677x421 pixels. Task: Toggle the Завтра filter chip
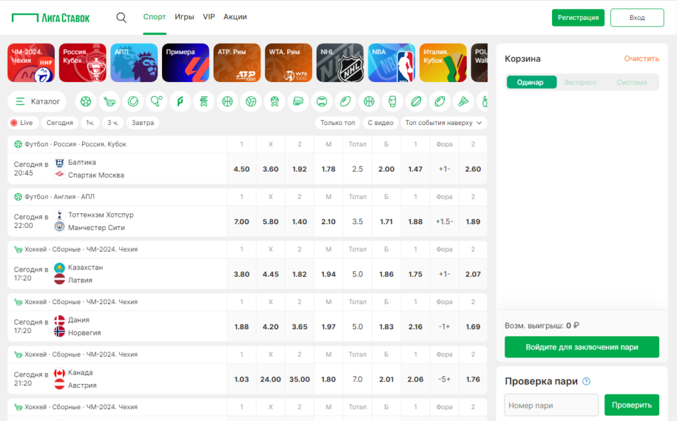click(x=143, y=123)
